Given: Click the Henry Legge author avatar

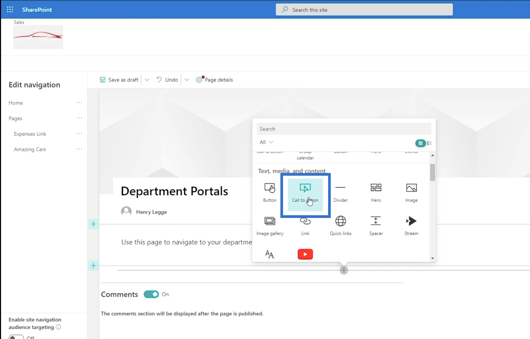Looking at the screenshot, I should click(x=126, y=211).
